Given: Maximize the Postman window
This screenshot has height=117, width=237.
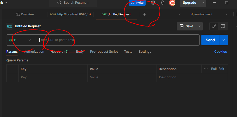Looking at the screenshot, I should pos(227,3).
